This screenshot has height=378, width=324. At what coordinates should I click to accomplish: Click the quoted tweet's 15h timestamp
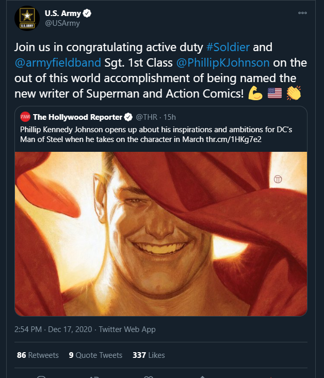point(170,117)
